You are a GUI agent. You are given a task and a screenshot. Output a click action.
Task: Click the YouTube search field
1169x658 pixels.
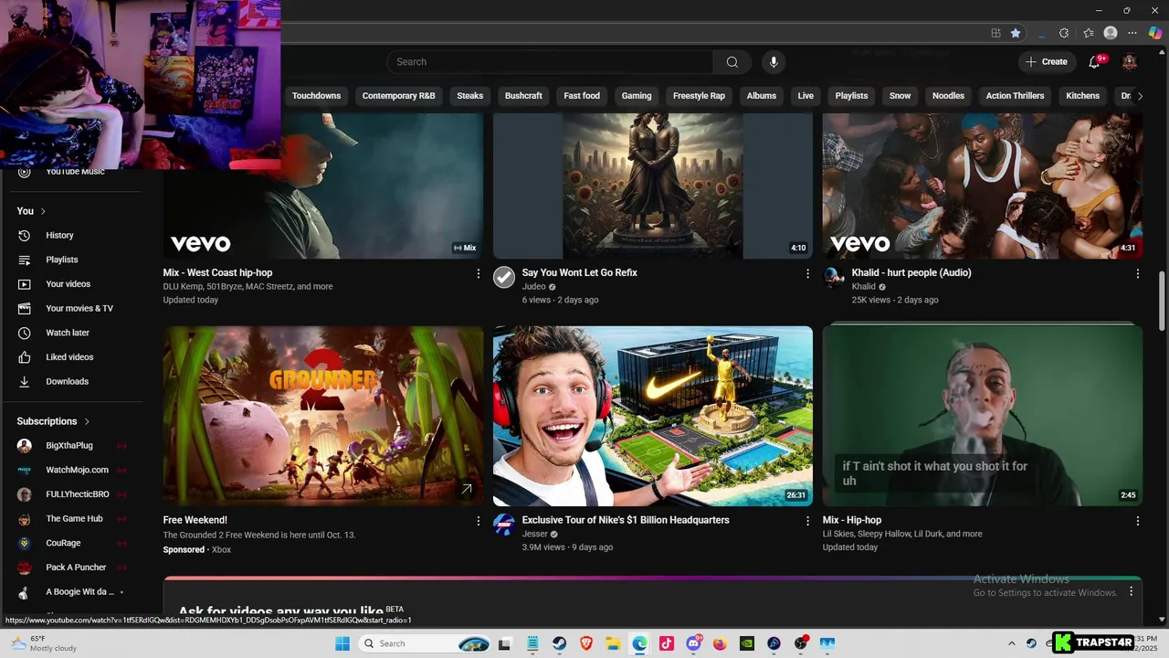pos(550,62)
